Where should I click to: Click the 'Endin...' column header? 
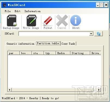pos(63,53)
